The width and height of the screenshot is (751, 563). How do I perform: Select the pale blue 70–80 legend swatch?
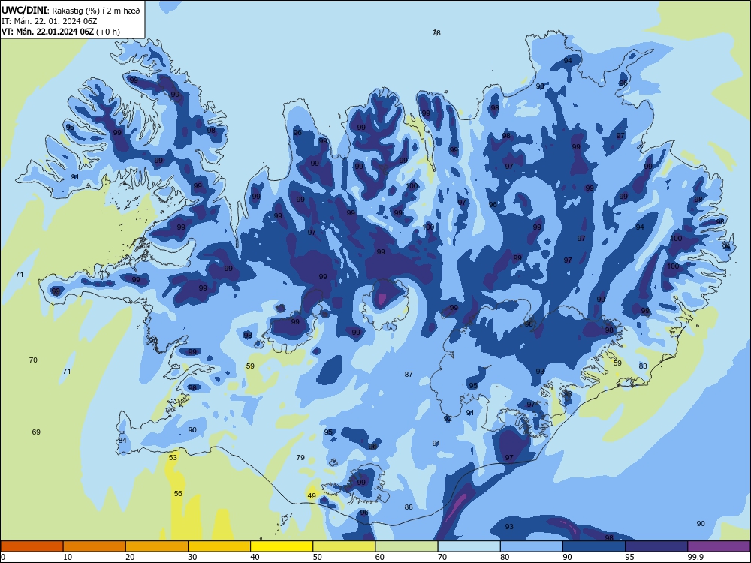469,546
